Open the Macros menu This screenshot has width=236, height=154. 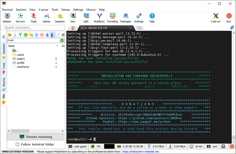click(91, 9)
